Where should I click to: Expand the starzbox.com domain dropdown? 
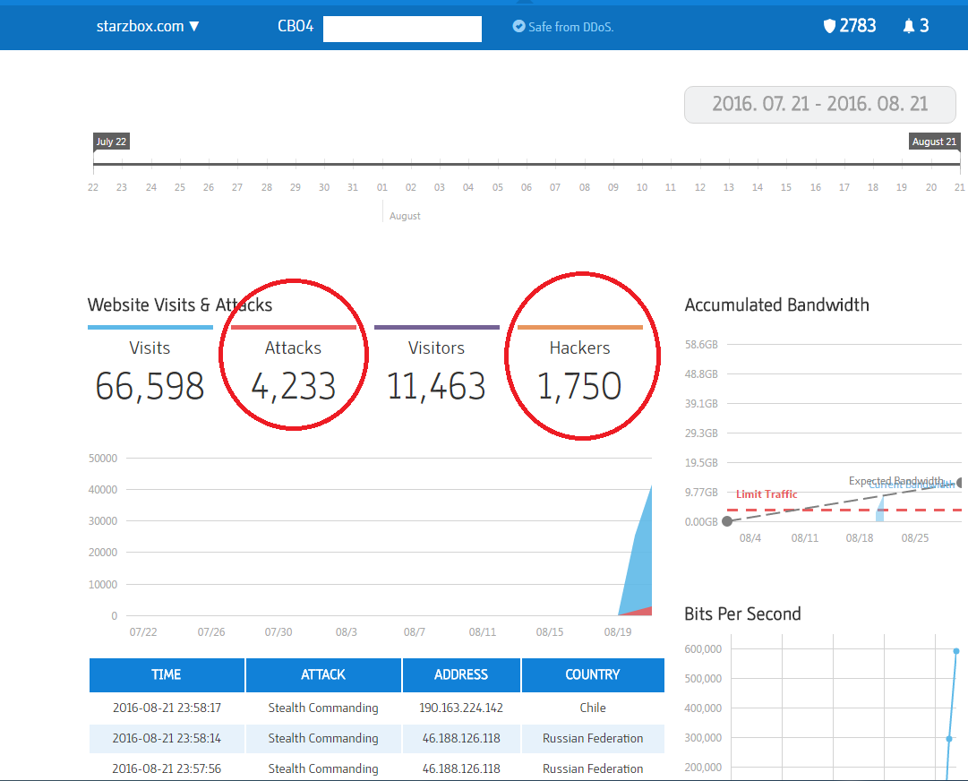[x=148, y=26]
